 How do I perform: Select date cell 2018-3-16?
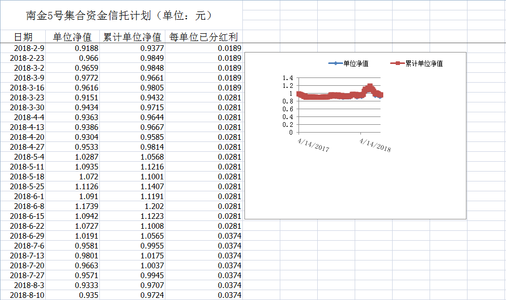[x=23, y=88]
